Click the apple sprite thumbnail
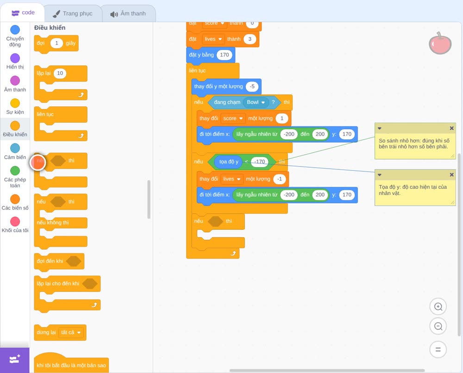463x373 pixels. coord(440,44)
